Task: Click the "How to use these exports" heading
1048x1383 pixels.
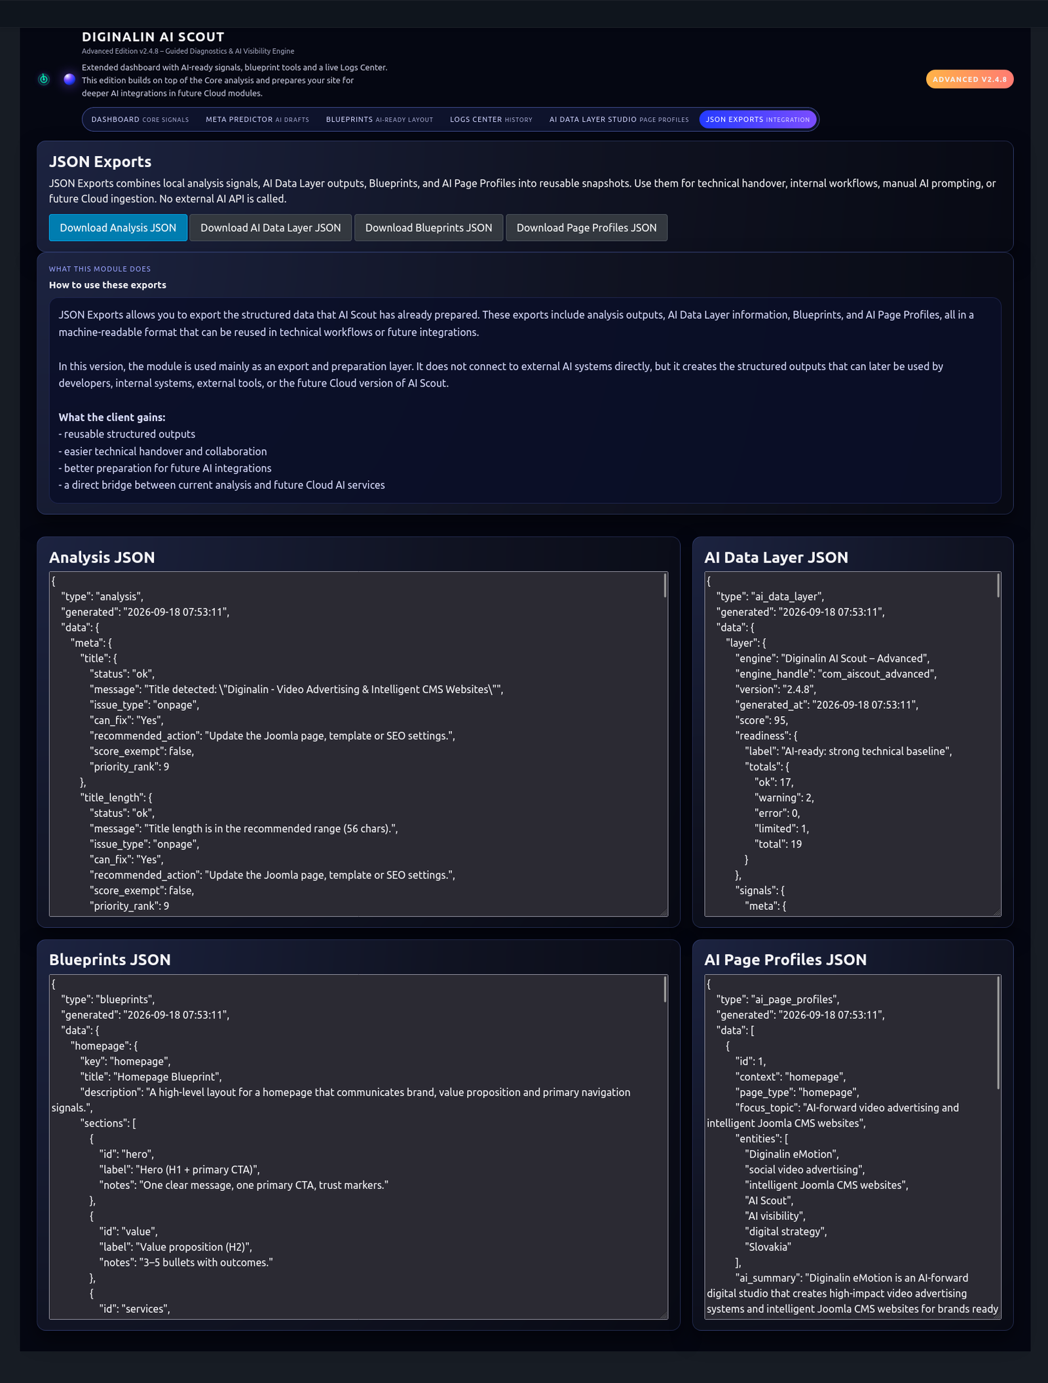Action: click(107, 285)
